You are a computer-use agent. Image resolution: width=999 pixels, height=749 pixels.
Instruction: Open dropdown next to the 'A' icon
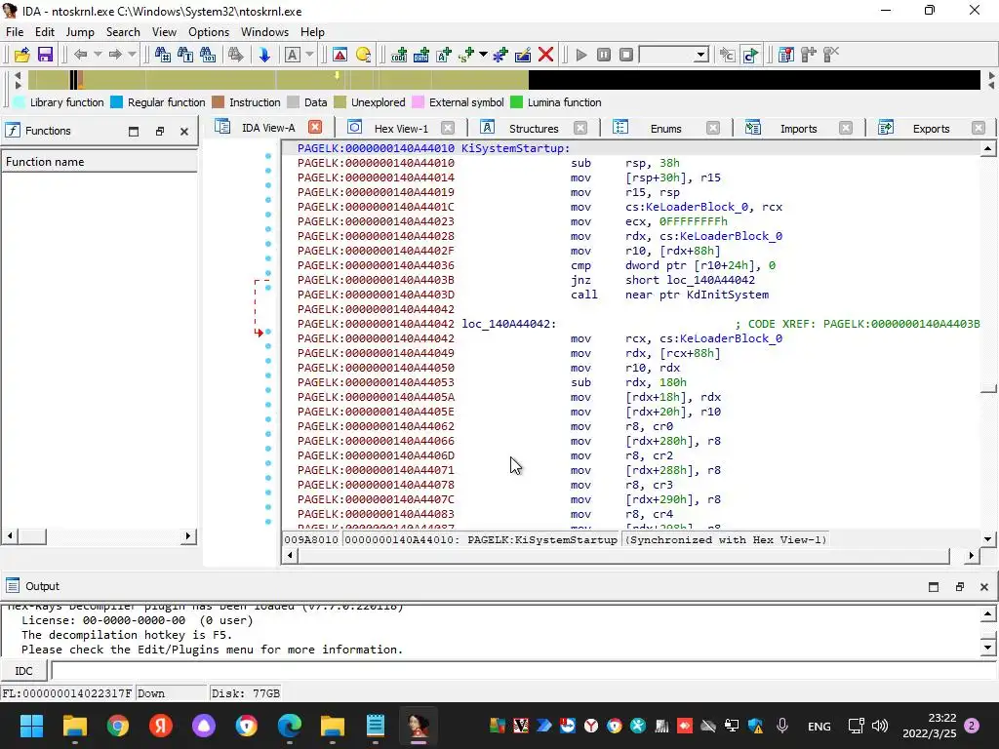pos(309,55)
